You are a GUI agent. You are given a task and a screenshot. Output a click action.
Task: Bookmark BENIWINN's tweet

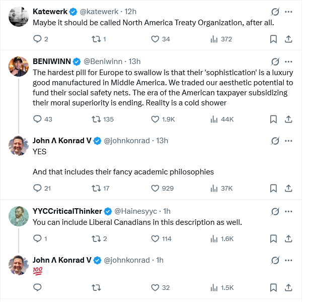(x=273, y=119)
